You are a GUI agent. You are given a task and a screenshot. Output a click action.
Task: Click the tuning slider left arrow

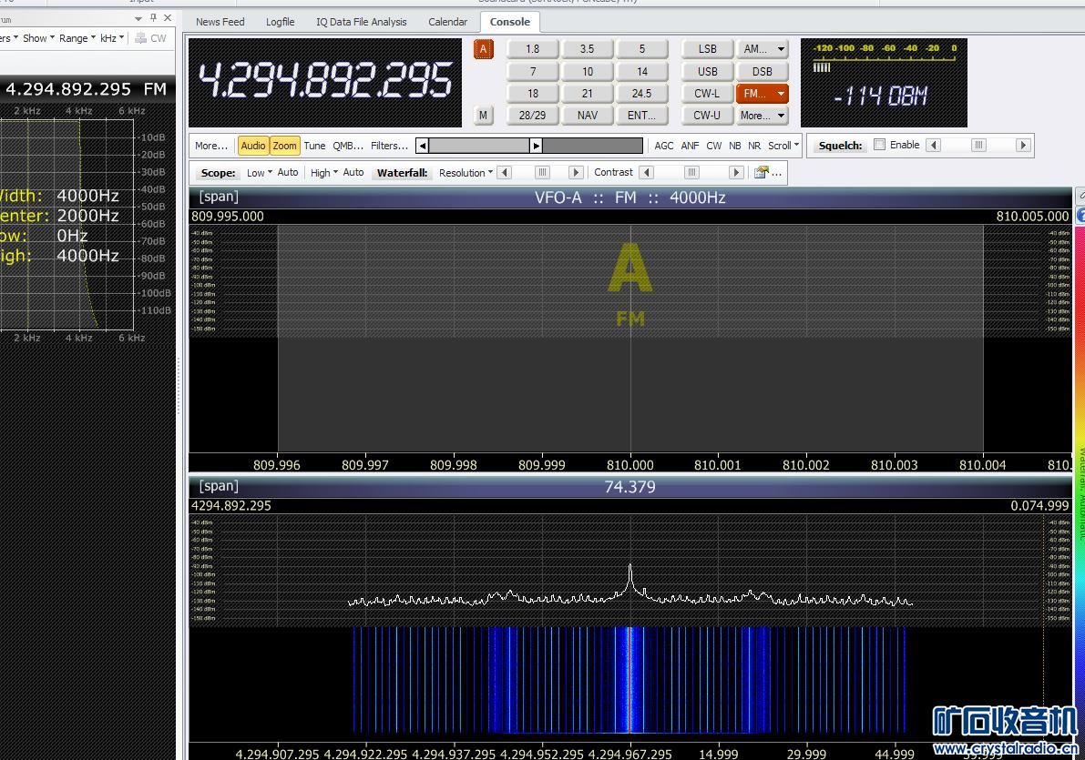click(x=422, y=146)
